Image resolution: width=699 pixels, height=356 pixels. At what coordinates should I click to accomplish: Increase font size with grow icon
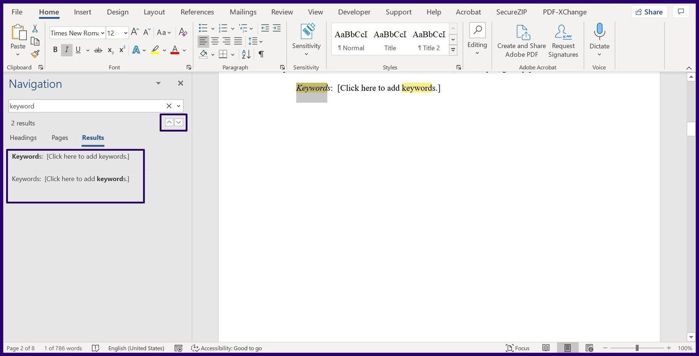pyautogui.click(x=135, y=33)
